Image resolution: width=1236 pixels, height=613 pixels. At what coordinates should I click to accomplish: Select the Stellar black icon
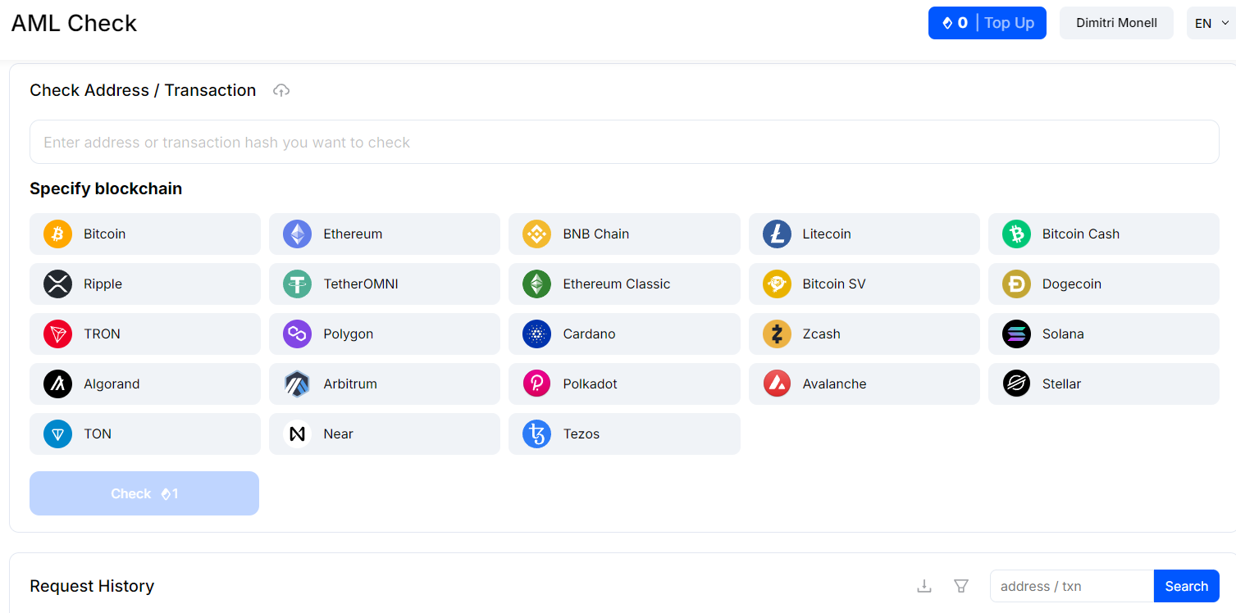click(1016, 384)
